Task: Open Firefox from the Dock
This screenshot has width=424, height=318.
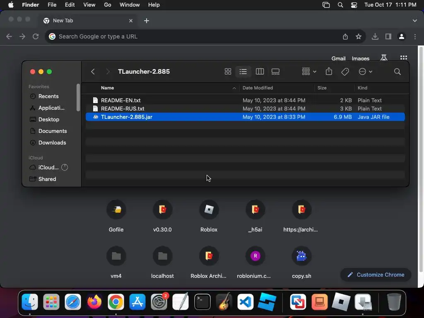Action: [x=94, y=302]
